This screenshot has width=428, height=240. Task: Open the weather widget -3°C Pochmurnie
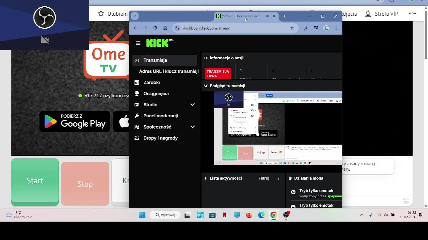click(19, 215)
